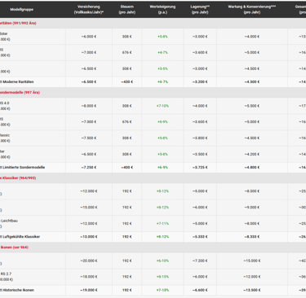This screenshot has height=298, width=306.
Task: Click the Modellgruppe column header
Action: (22, 10)
